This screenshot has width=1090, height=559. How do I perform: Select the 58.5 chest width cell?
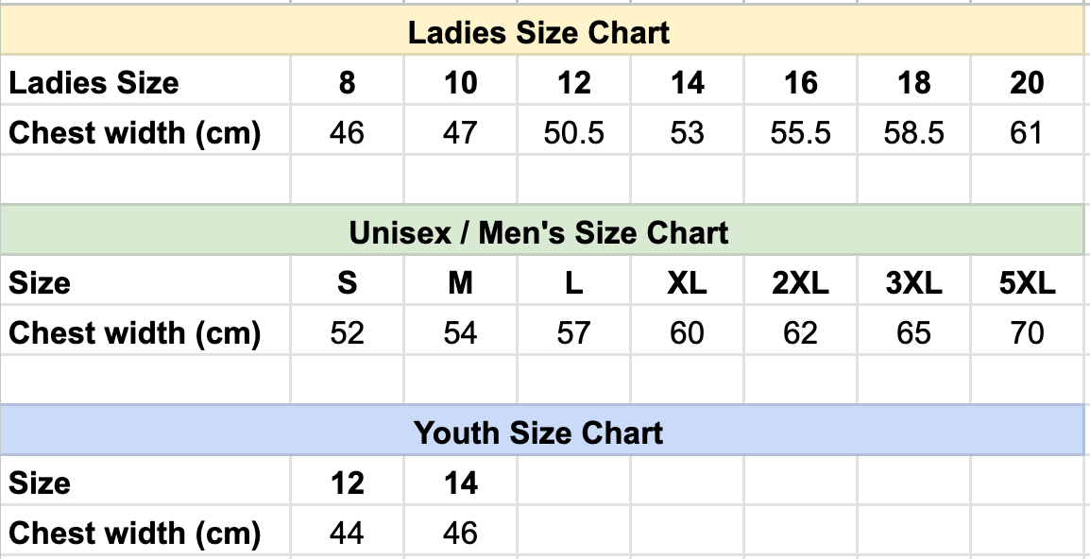point(913,133)
